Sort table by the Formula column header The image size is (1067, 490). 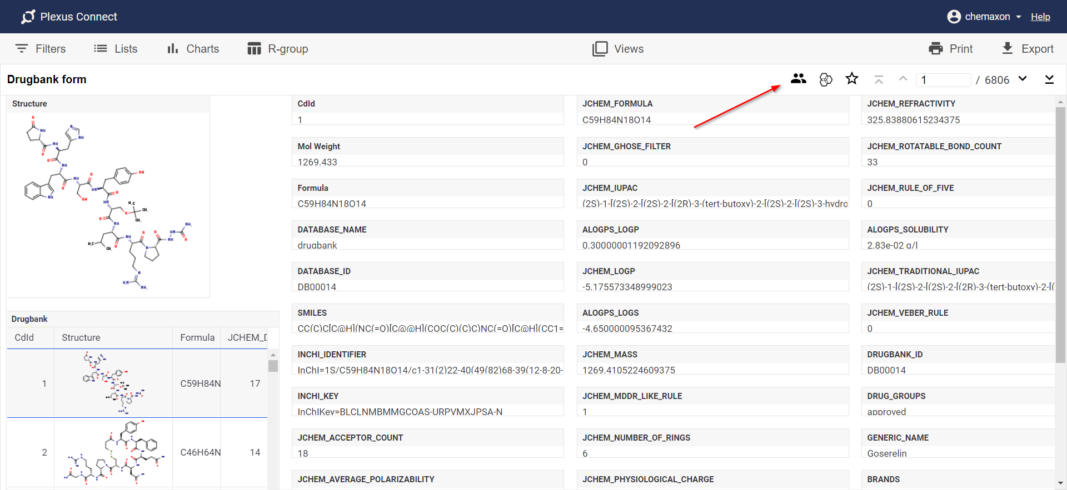click(197, 337)
